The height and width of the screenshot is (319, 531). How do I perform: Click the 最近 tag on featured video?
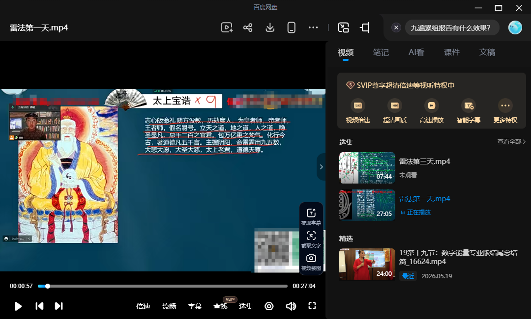pos(408,276)
